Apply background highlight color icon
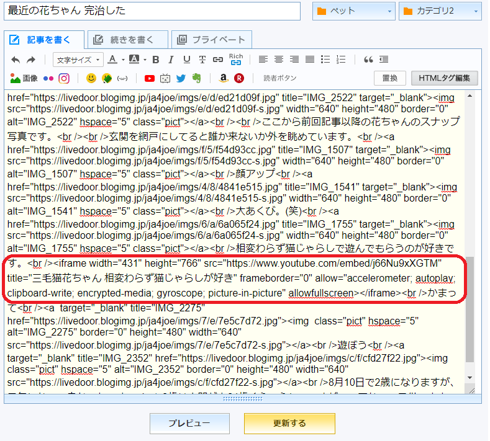The height and width of the screenshot is (441, 490). pyautogui.click(x=134, y=60)
